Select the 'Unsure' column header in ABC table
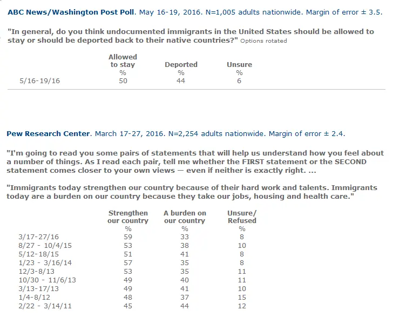The height and width of the screenshot is (324, 393). [239, 65]
